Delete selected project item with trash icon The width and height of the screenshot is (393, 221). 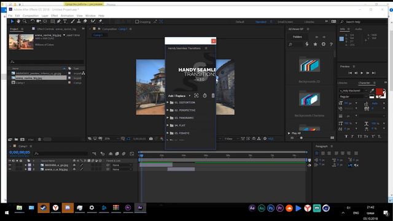point(39,139)
